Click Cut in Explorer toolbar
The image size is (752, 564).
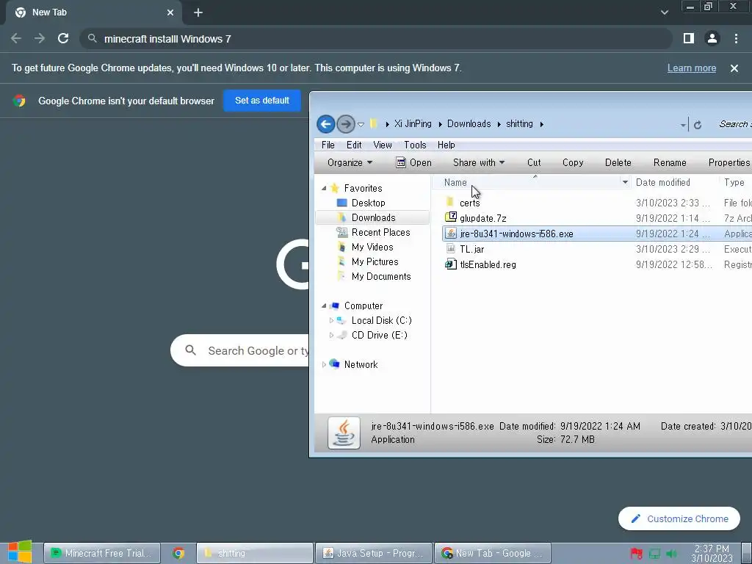(534, 162)
